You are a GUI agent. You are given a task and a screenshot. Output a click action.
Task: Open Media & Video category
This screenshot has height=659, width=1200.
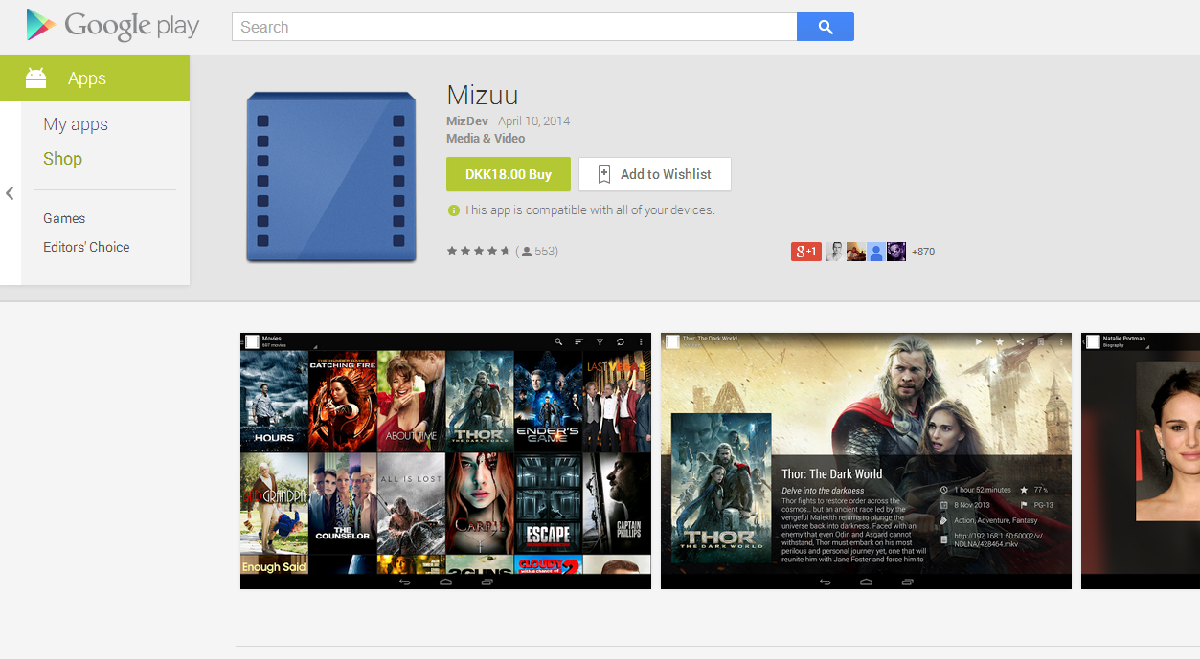click(x=486, y=139)
